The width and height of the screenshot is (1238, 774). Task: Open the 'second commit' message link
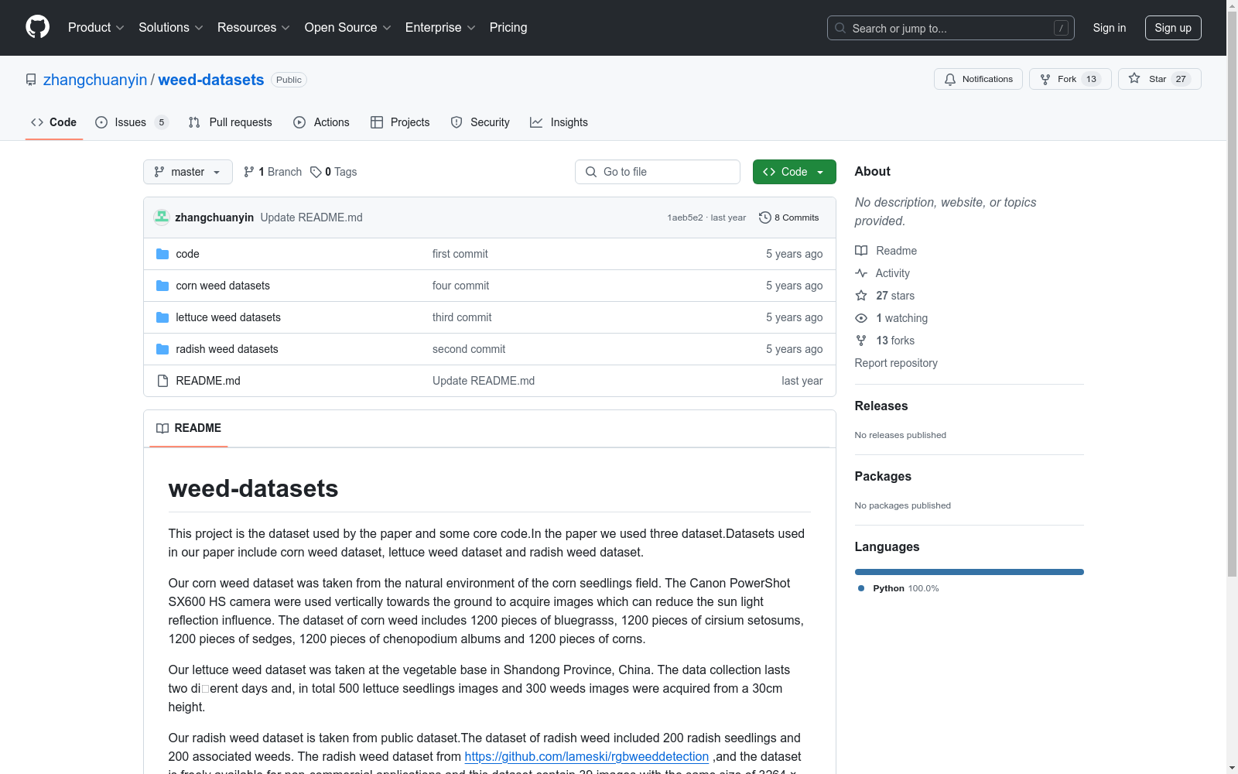(469, 349)
